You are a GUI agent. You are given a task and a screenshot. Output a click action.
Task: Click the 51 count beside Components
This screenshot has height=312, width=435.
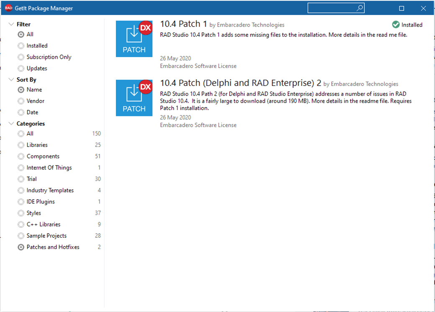tap(97, 156)
